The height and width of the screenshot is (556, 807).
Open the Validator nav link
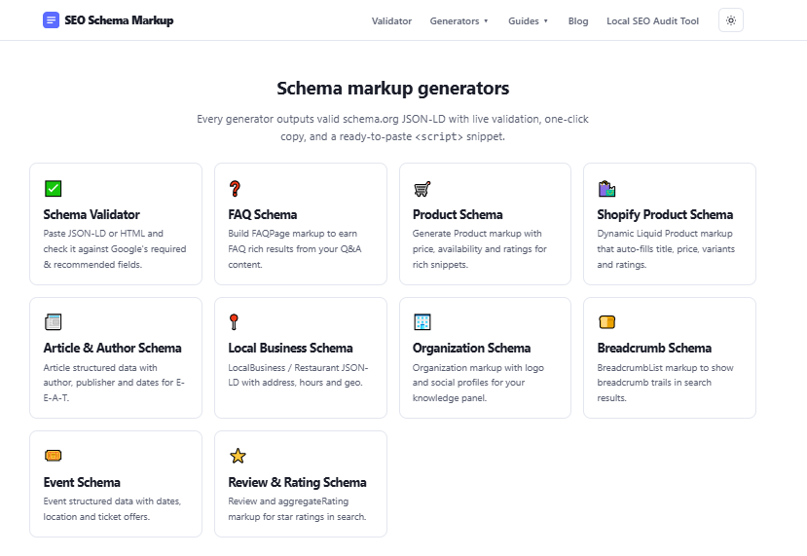click(x=391, y=21)
